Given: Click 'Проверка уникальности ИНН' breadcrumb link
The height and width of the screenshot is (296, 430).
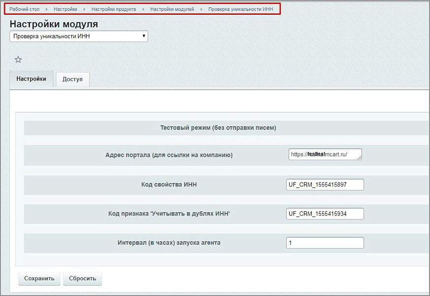Looking at the screenshot, I should pyautogui.click(x=240, y=9).
